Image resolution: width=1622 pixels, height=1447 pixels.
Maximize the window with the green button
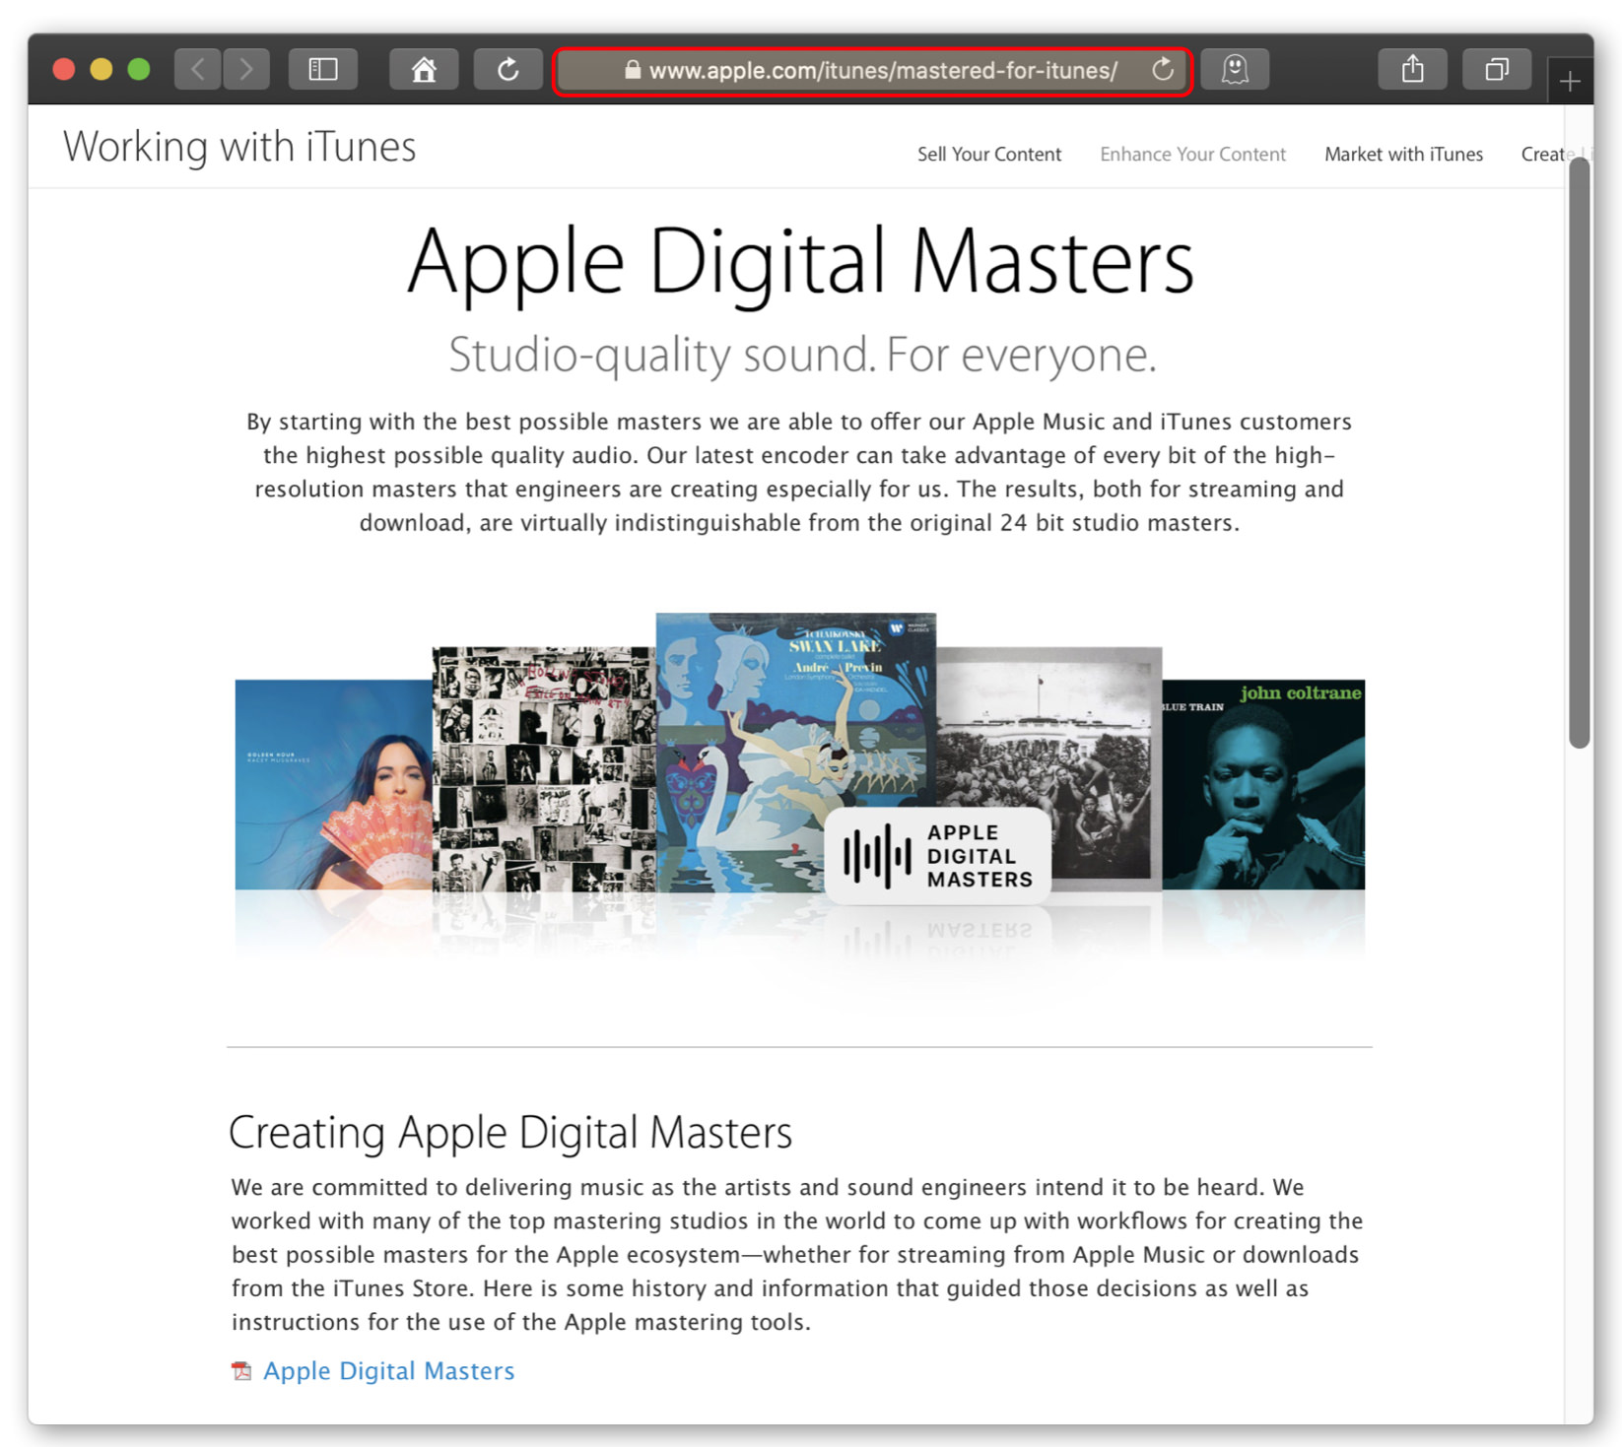click(139, 70)
